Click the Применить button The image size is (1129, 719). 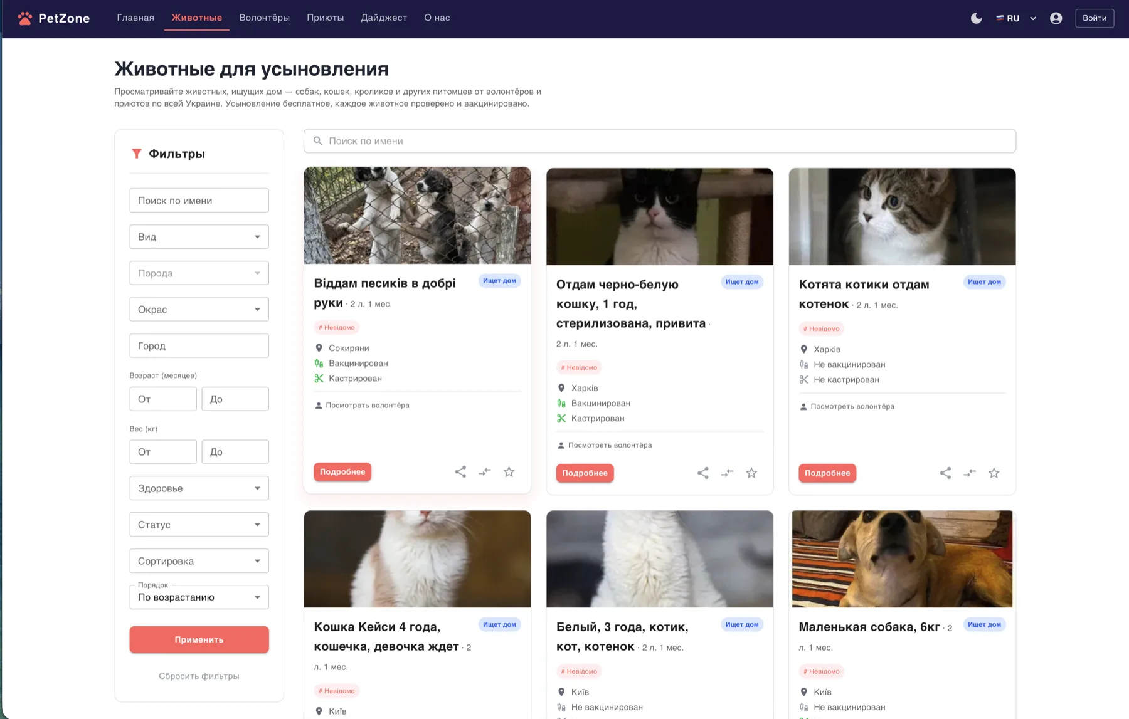tap(199, 640)
